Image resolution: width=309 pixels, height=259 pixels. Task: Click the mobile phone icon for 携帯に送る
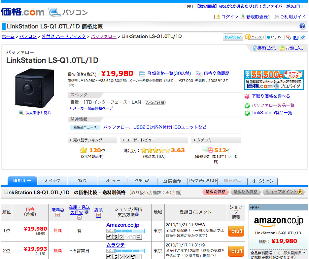pyautogui.click(x=255, y=48)
